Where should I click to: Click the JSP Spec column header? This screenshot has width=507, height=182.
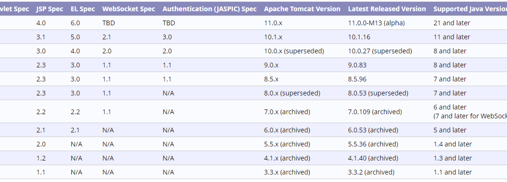tap(50, 9)
